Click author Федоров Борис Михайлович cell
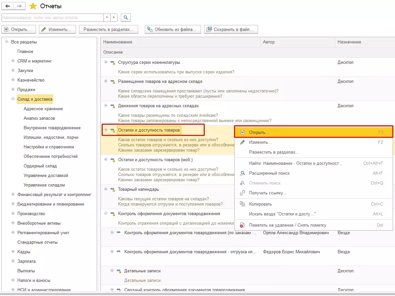This screenshot has height=296, width=395. [291, 252]
